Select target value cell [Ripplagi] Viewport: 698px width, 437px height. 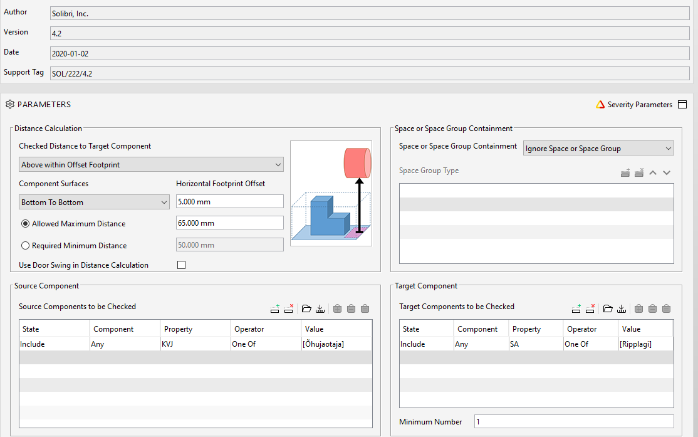point(646,344)
